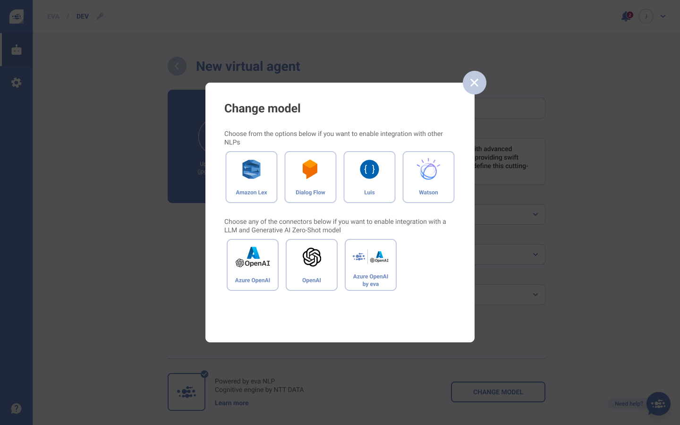Viewport: 680px width, 425px height.
Task: Expand the first dropdown behind the dialog
Action: click(535, 214)
